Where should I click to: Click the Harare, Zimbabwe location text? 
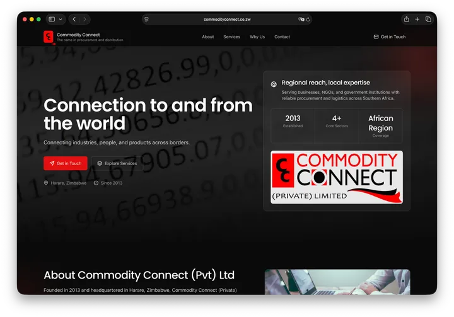68,183
